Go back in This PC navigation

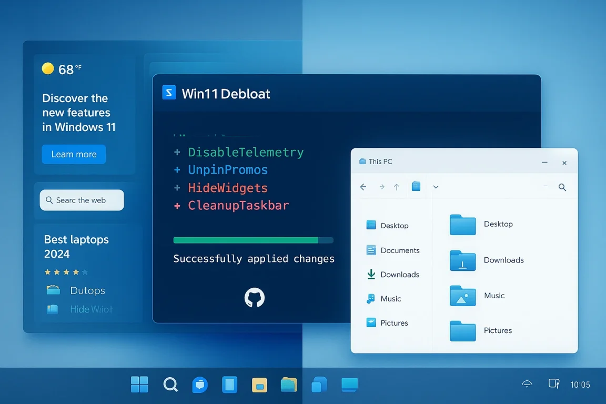click(363, 187)
